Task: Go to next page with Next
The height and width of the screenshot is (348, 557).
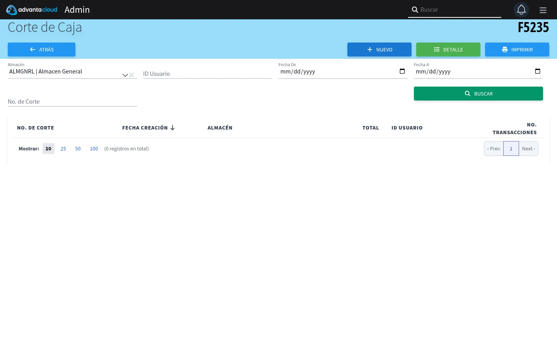Action: coord(528,148)
